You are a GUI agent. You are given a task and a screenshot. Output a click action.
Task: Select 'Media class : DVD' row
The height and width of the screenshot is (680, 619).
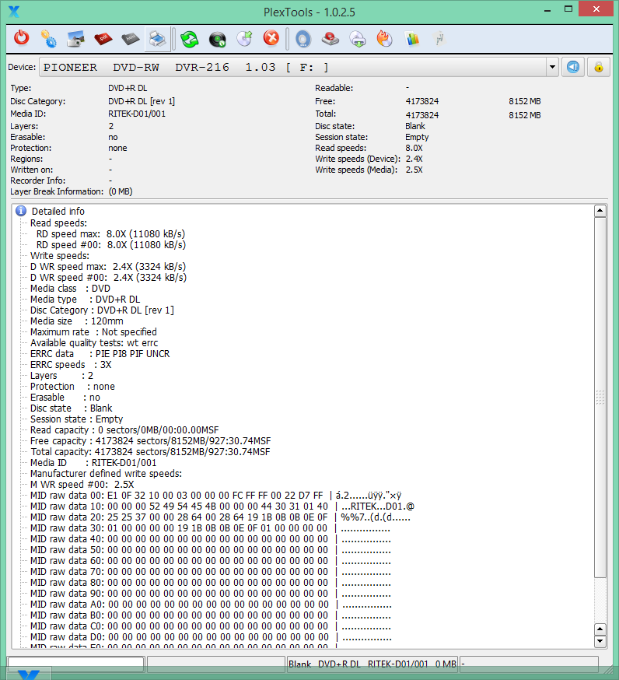(x=70, y=289)
